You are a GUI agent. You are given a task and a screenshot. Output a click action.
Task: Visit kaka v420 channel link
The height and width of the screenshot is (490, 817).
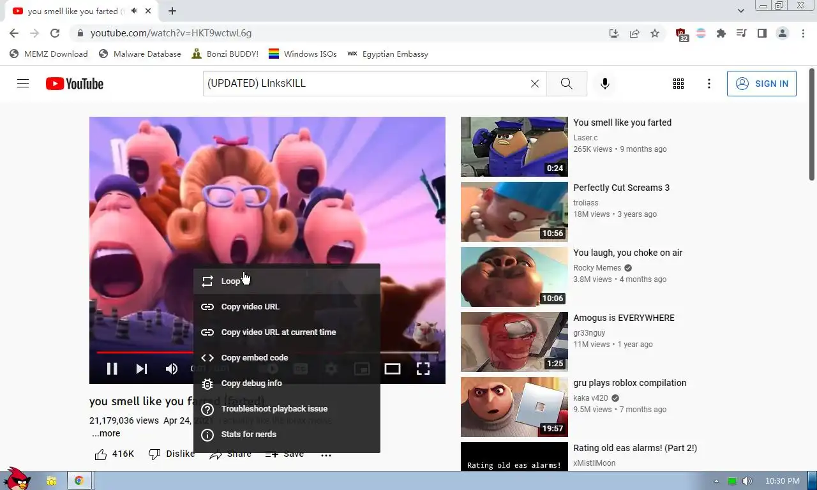(591, 398)
